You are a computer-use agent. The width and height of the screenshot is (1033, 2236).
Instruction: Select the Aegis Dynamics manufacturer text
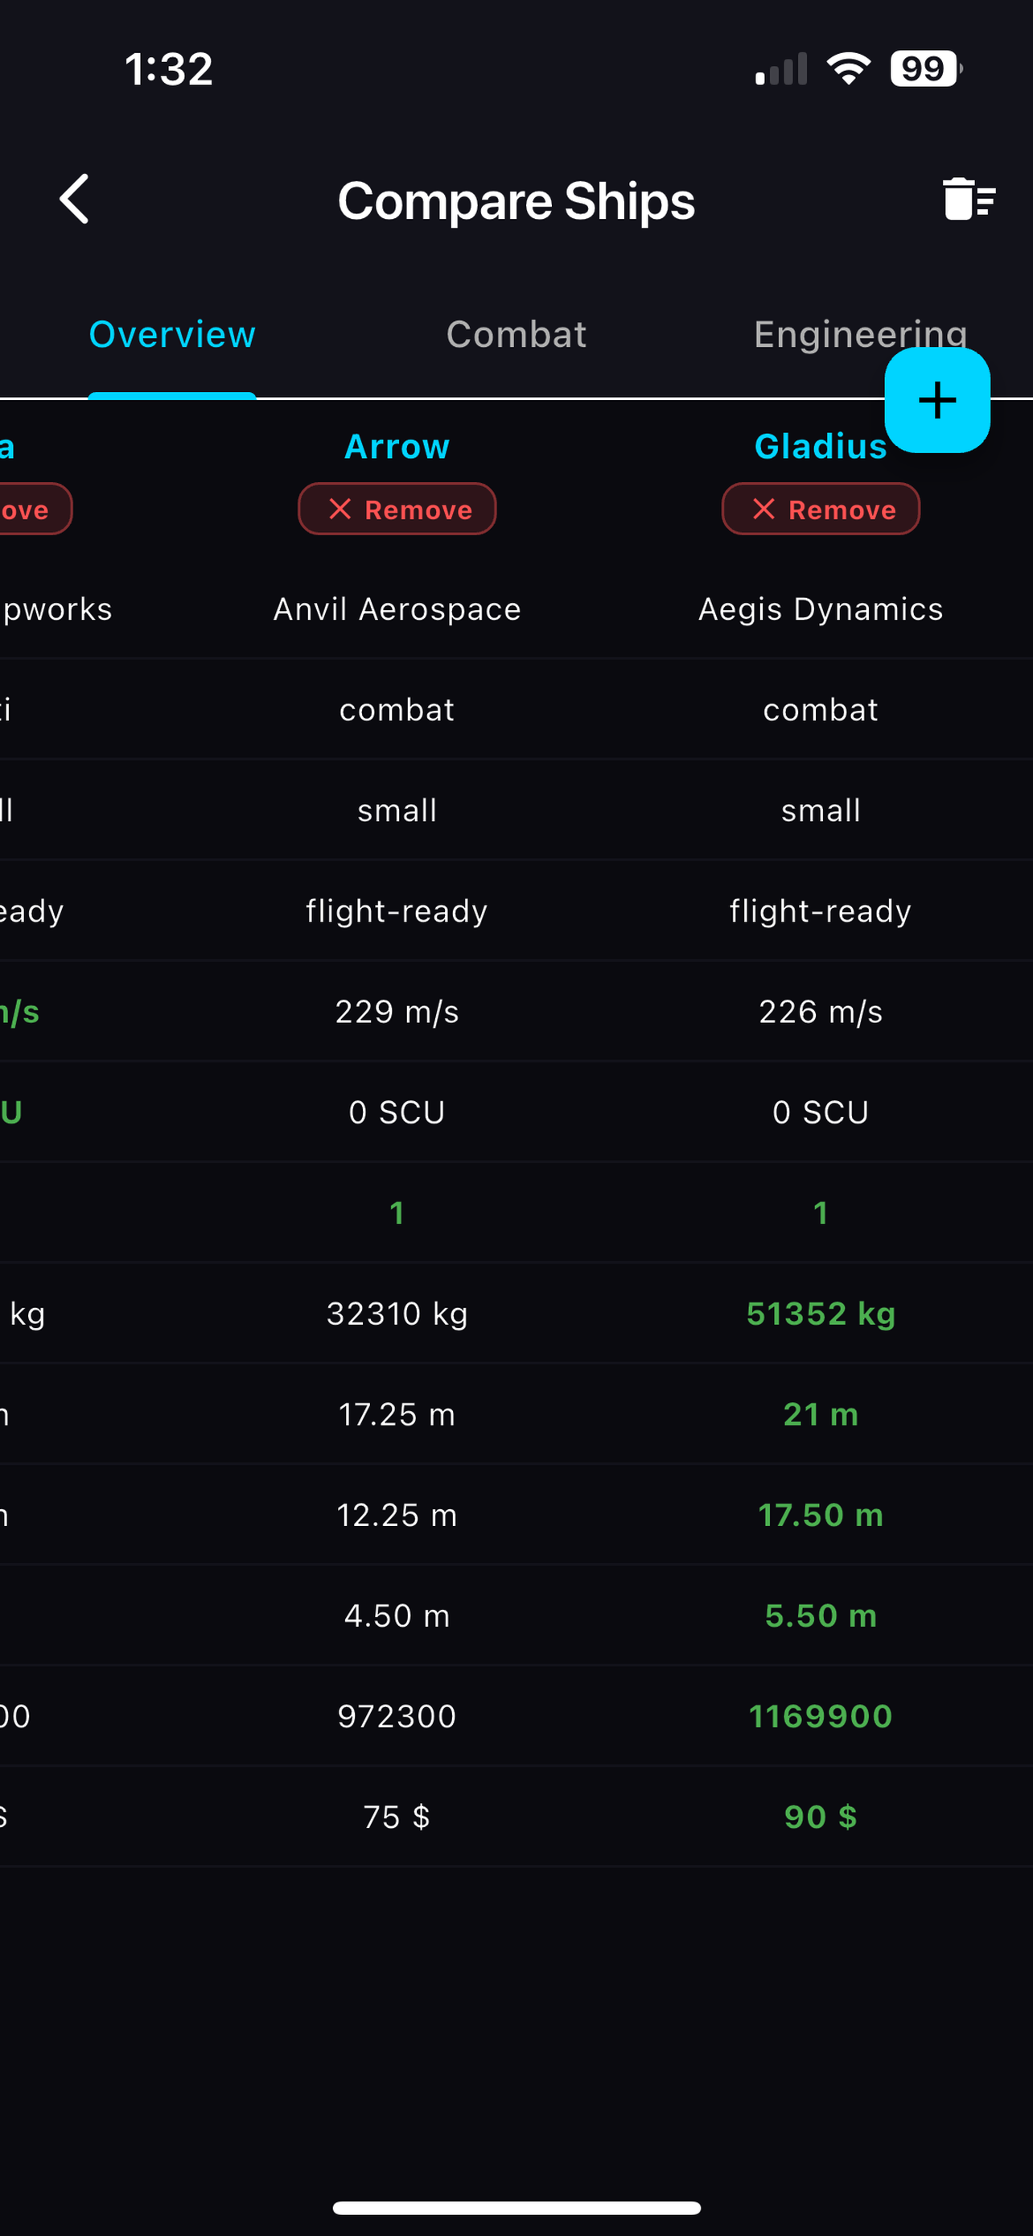click(821, 609)
